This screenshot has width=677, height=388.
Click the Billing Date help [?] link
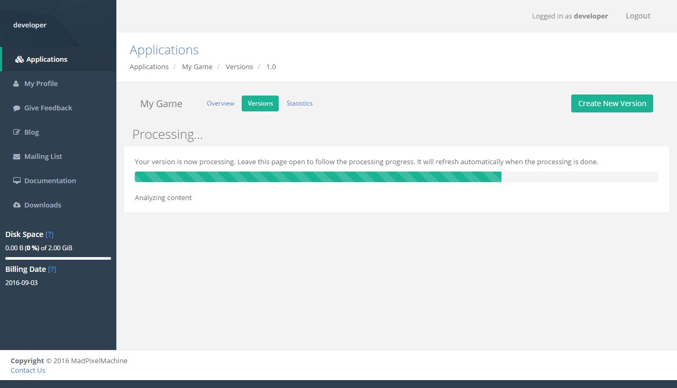pyautogui.click(x=52, y=269)
